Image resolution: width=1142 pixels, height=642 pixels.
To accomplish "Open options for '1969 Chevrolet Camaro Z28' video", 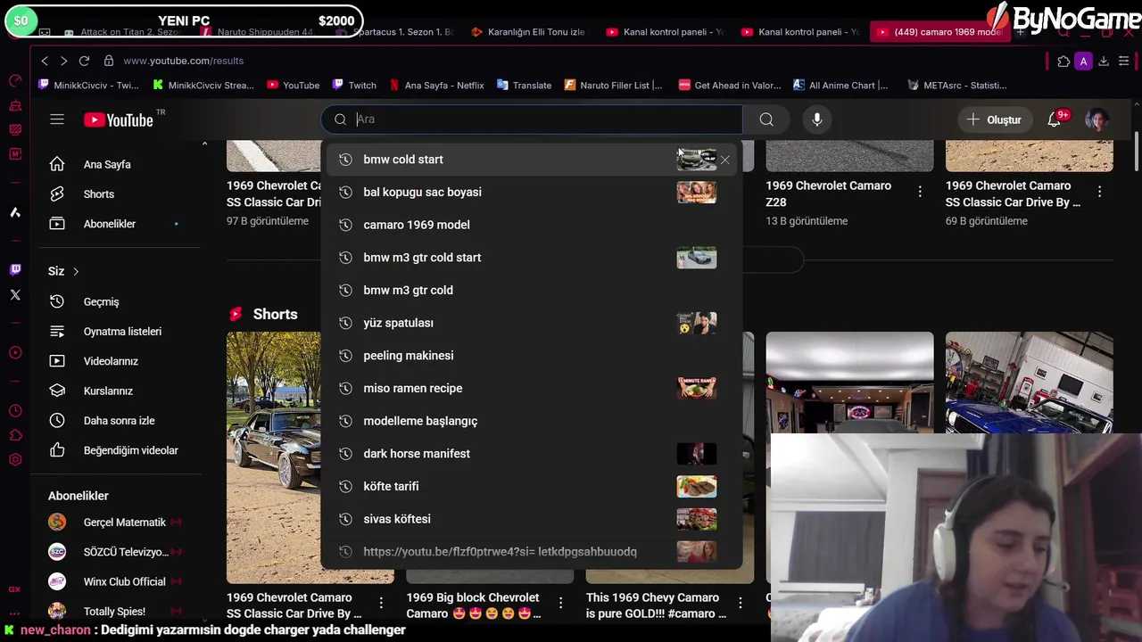I will point(920,192).
